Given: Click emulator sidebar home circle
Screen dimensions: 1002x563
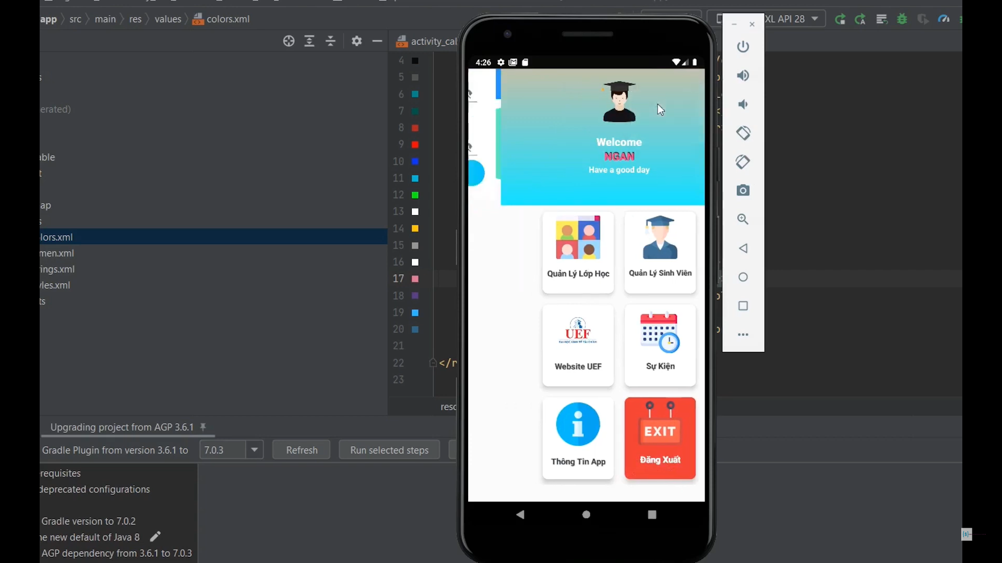Looking at the screenshot, I should click(743, 277).
